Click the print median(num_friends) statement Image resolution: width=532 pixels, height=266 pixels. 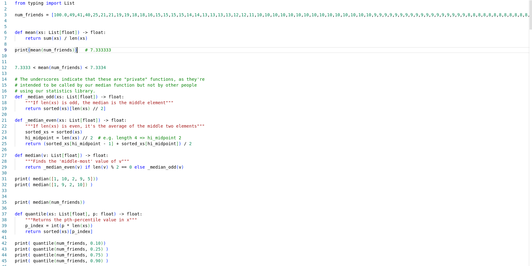tap(49, 202)
